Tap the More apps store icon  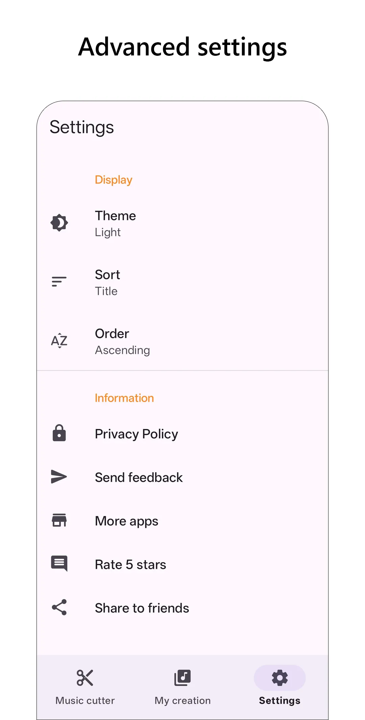click(59, 520)
